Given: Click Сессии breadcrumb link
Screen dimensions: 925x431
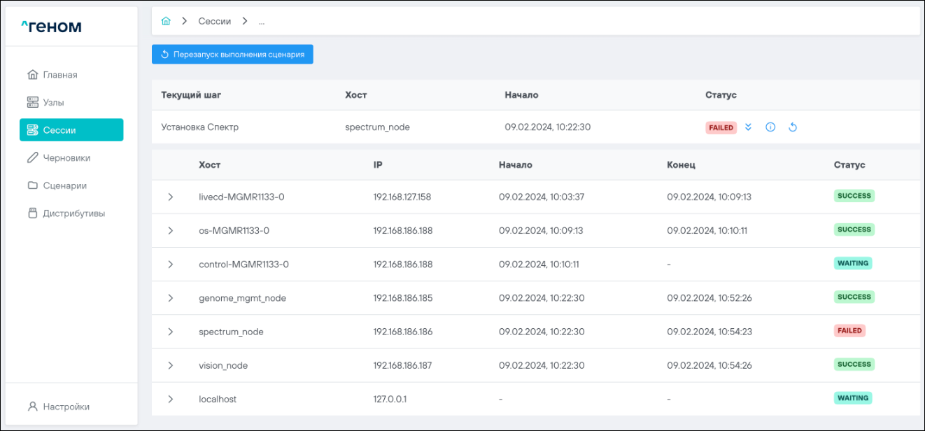Looking at the screenshot, I should [214, 21].
